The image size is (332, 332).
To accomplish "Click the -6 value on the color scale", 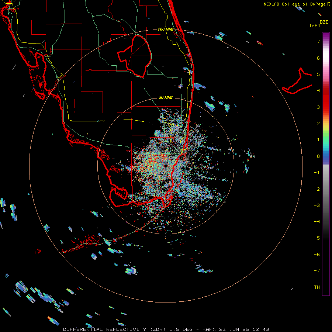I will (317, 255).
